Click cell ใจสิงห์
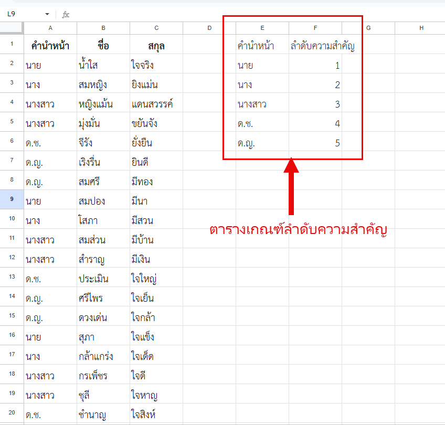Screen dimensions: 445x425 pyautogui.click(x=156, y=413)
